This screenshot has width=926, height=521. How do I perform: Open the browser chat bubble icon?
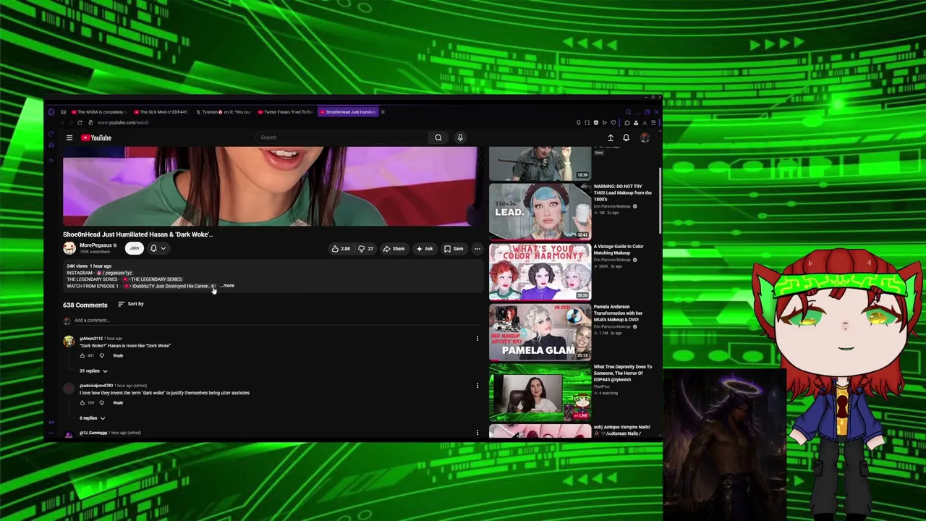point(626,122)
